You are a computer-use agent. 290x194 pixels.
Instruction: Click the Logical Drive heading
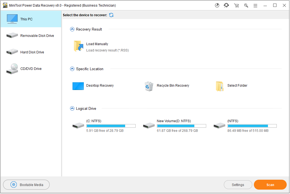tap(86, 109)
